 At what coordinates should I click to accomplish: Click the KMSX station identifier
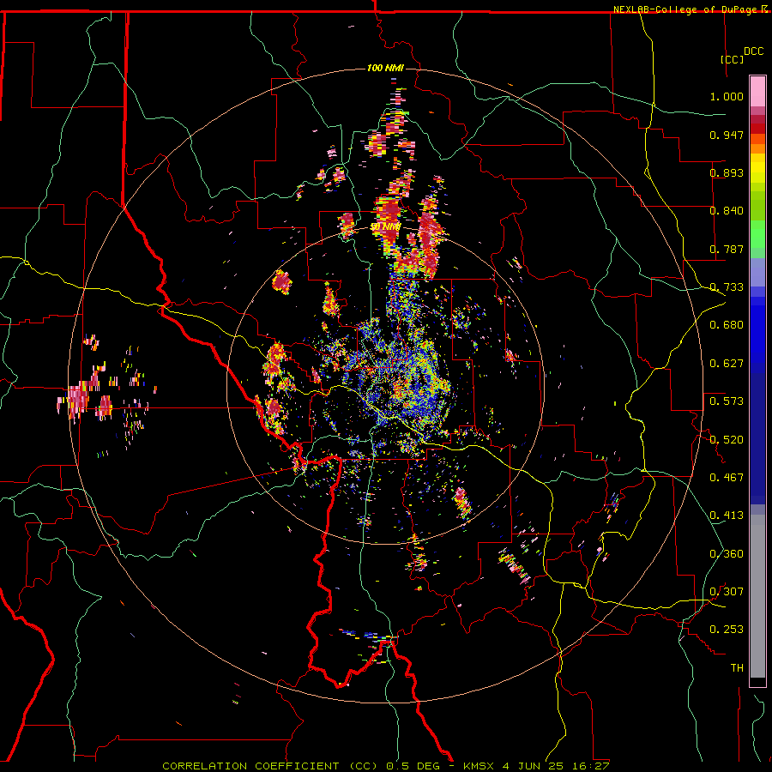pos(479,766)
